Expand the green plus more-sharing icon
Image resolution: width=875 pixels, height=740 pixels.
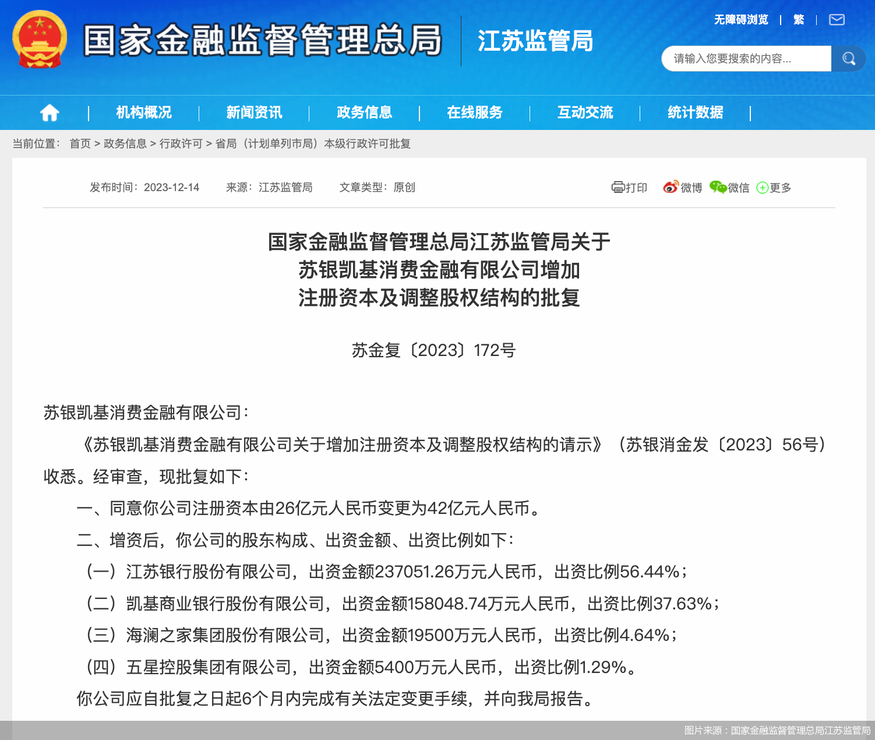tap(762, 188)
